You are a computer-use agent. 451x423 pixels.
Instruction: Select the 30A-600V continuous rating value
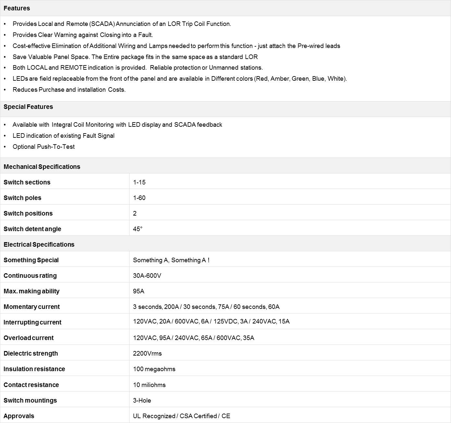147,276
